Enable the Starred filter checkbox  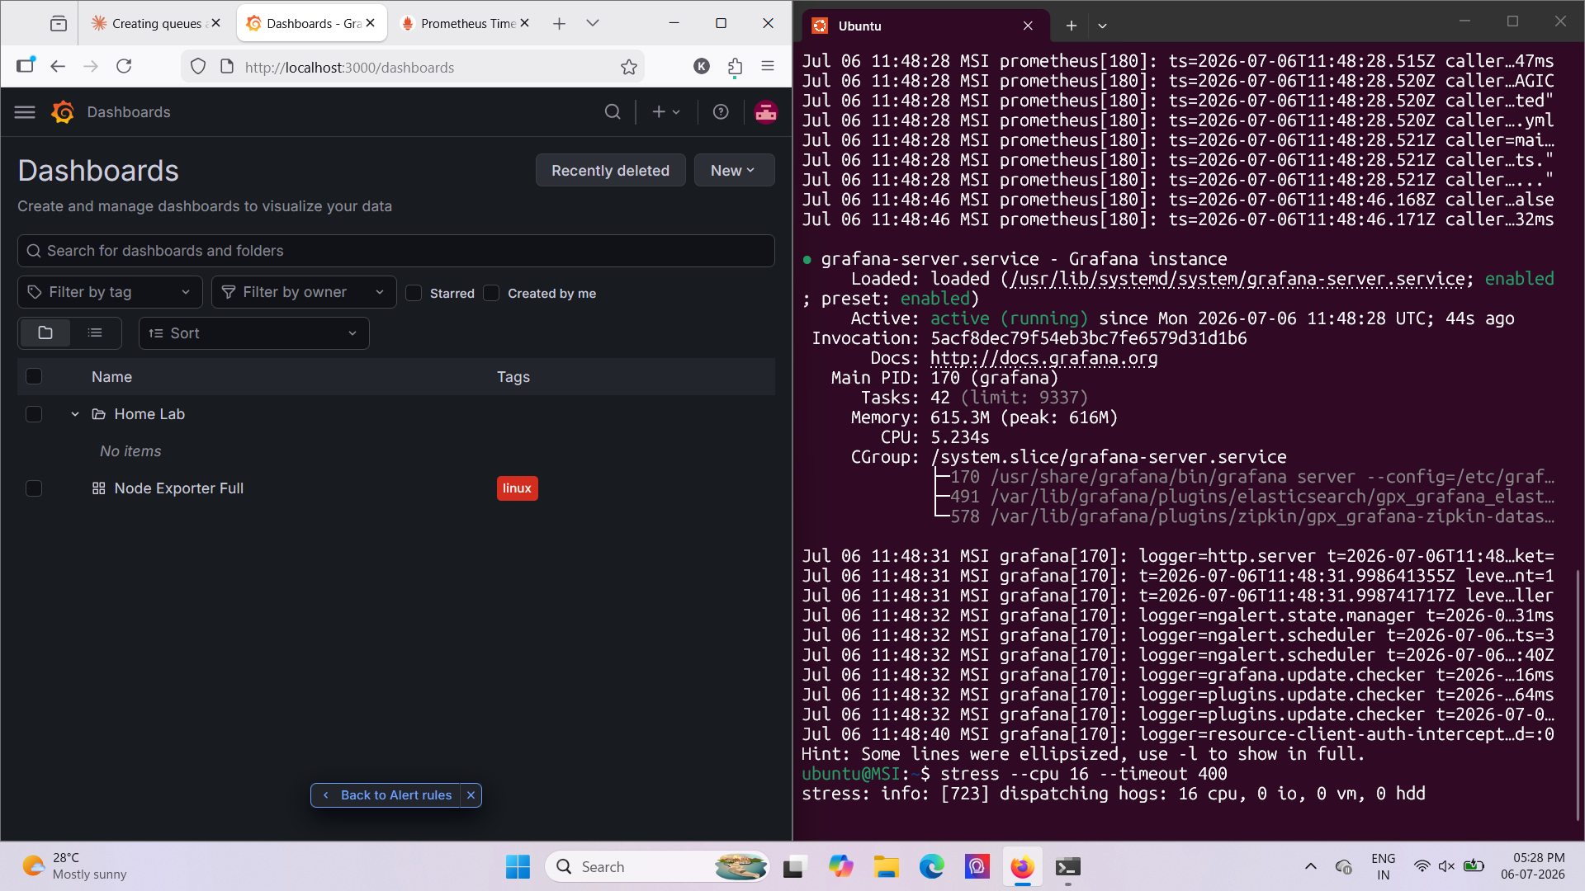[414, 293]
